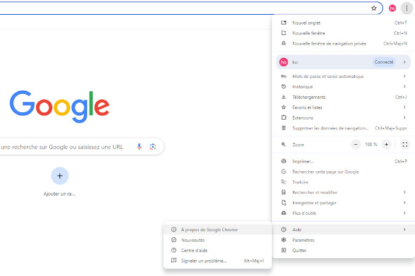Click the Google G icon in menu

tap(284, 171)
